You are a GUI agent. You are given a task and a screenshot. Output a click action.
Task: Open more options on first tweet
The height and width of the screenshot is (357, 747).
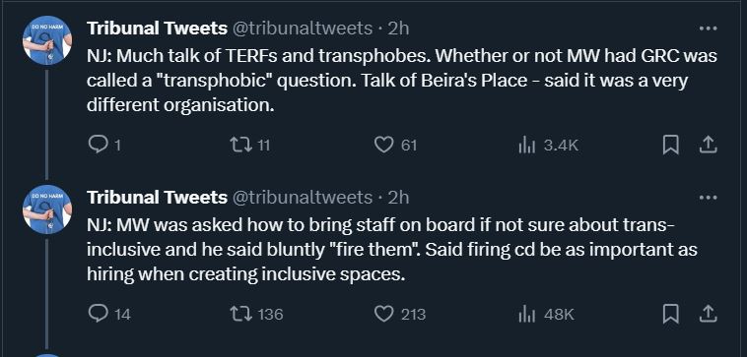coord(708,29)
